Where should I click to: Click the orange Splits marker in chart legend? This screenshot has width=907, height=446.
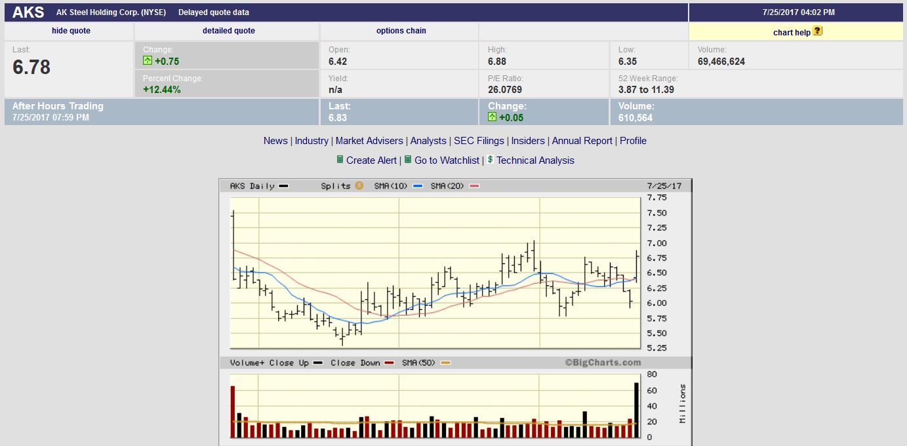(359, 186)
